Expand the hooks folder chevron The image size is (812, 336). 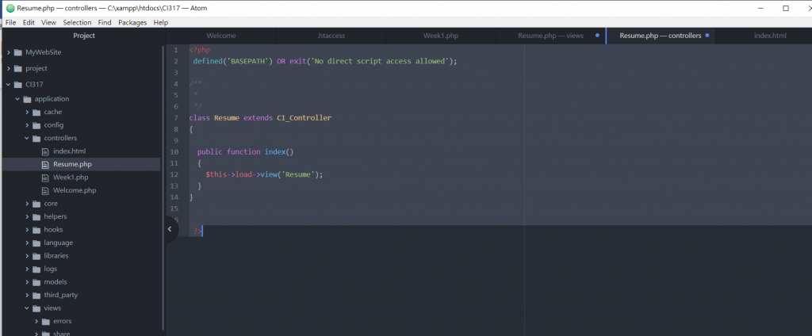pyautogui.click(x=27, y=229)
